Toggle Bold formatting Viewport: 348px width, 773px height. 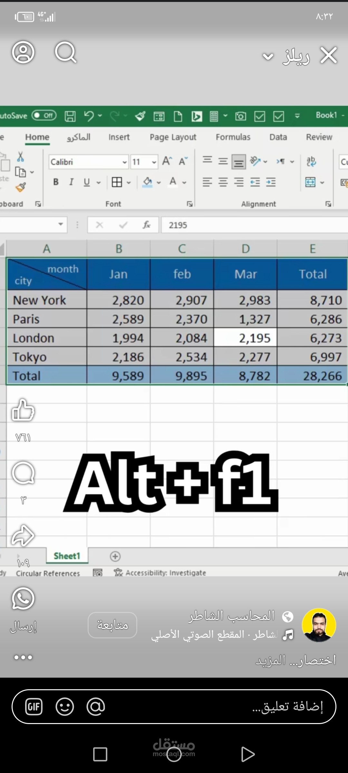click(56, 182)
